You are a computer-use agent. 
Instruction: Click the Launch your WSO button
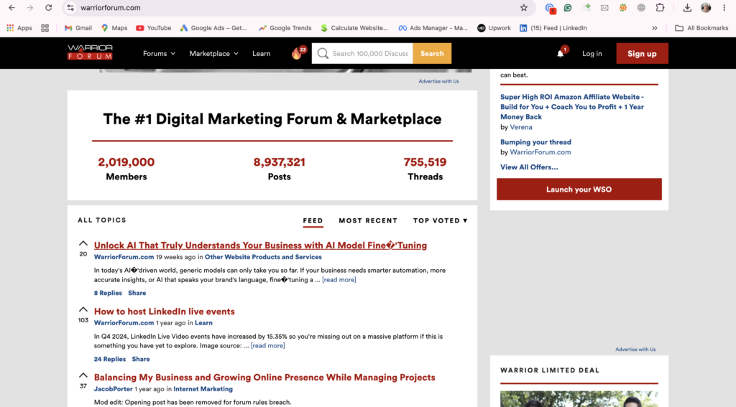click(x=579, y=189)
